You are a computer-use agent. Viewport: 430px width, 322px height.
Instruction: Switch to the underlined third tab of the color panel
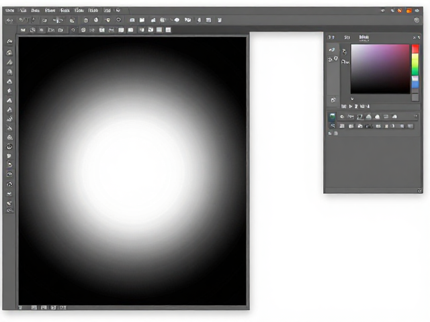click(x=364, y=38)
